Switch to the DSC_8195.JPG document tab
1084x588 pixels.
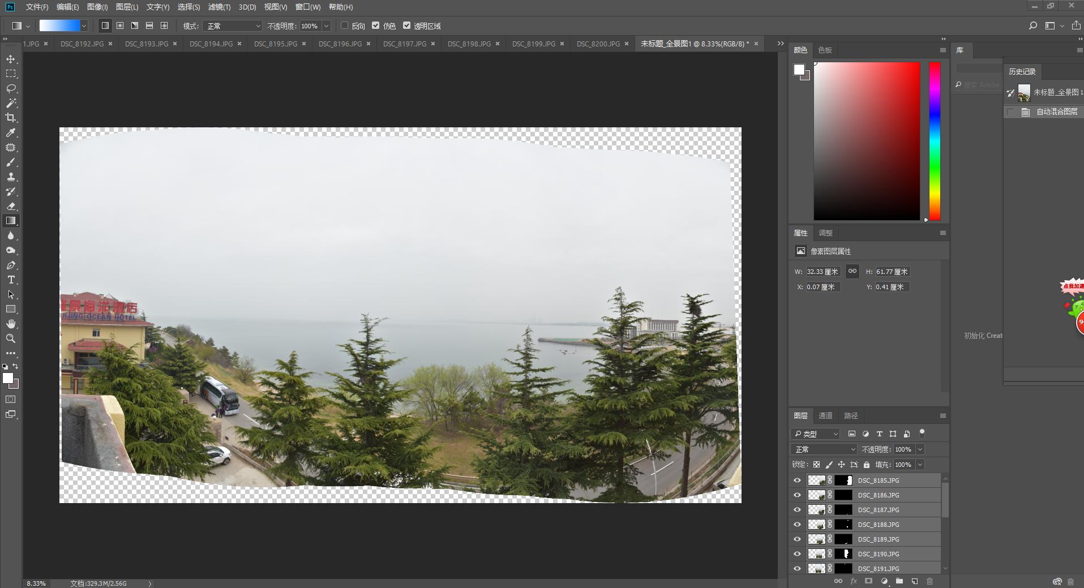click(276, 44)
